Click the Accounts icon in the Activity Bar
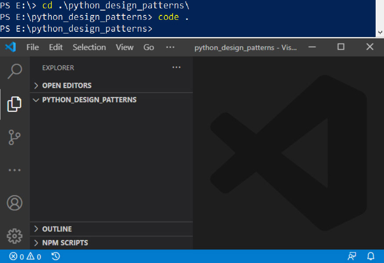Image resolution: width=384 pixels, height=263 pixels. coord(14,203)
